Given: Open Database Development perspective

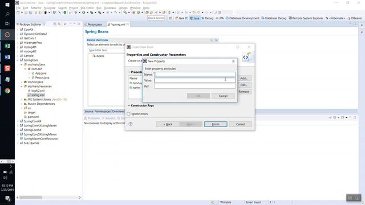Looking at the screenshot, I should pos(242,18).
